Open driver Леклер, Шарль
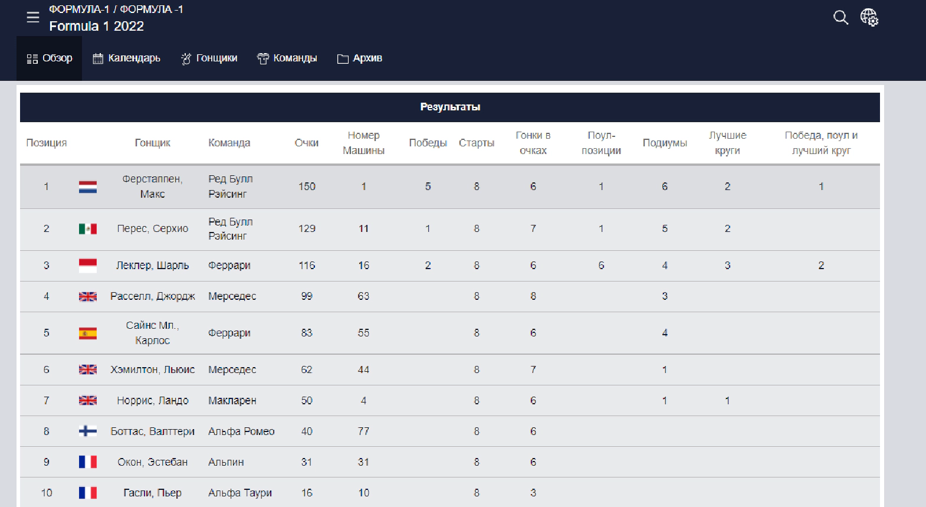This screenshot has width=926, height=507. 152,266
